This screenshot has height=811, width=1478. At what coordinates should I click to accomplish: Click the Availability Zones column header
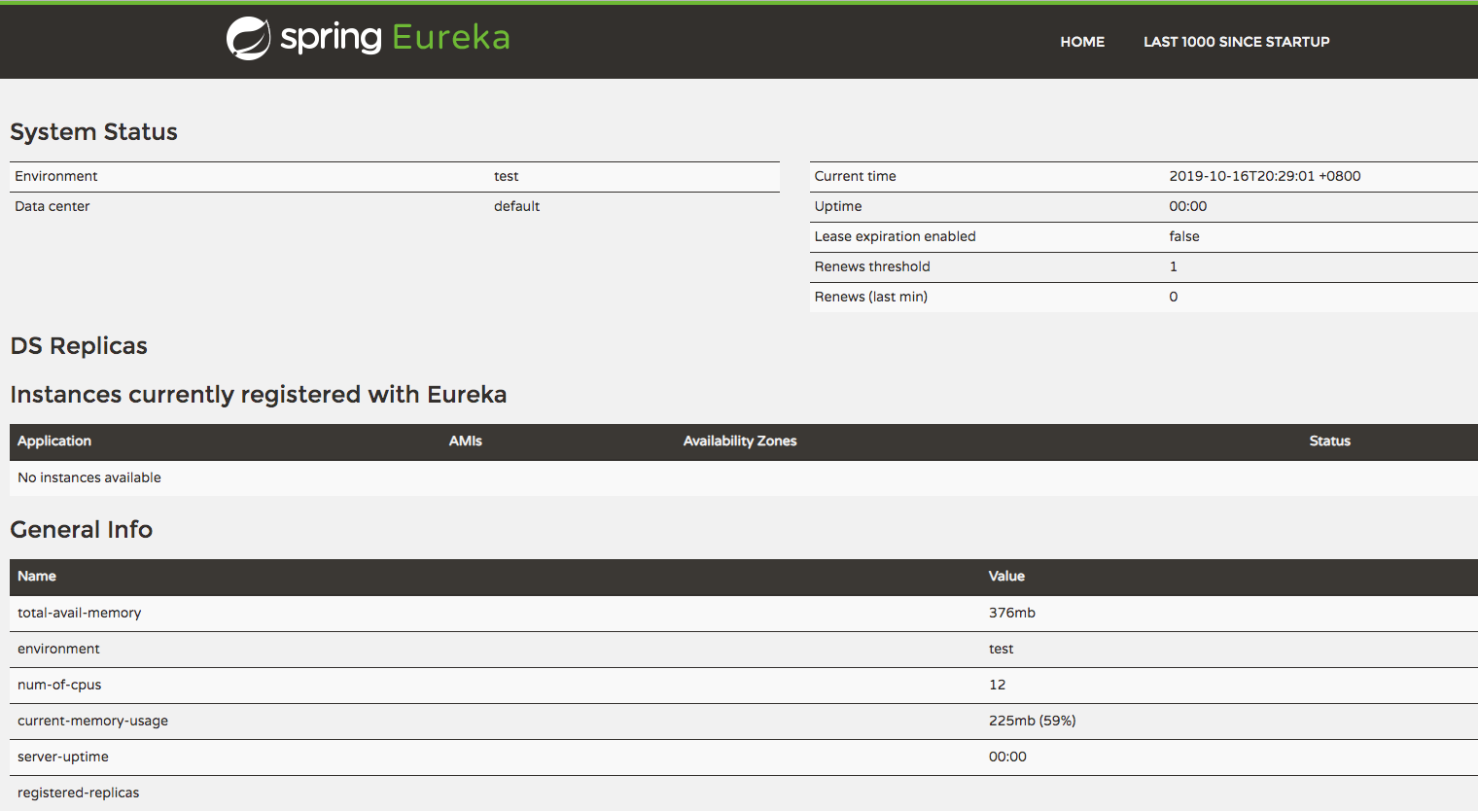click(739, 441)
